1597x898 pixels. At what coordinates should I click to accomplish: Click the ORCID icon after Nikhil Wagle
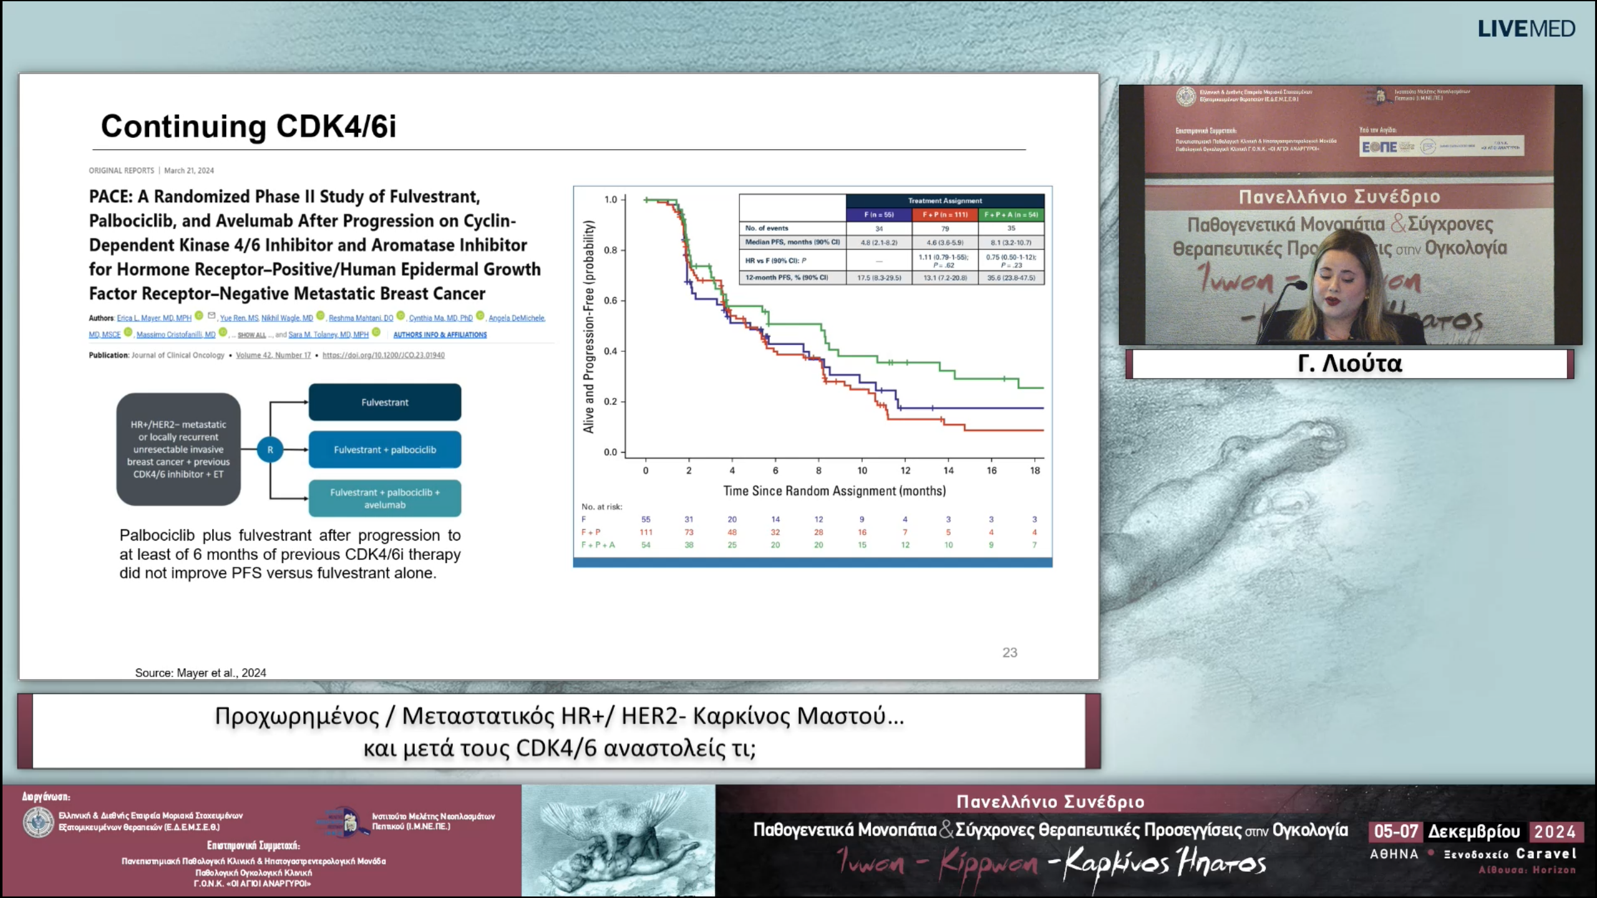321,316
